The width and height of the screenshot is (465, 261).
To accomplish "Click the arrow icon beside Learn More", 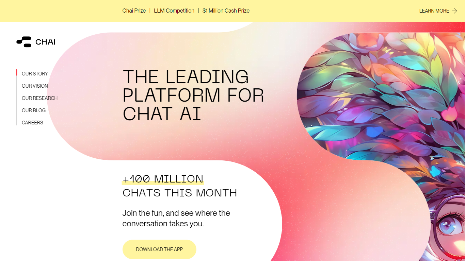I will pyautogui.click(x=454, y=11).
